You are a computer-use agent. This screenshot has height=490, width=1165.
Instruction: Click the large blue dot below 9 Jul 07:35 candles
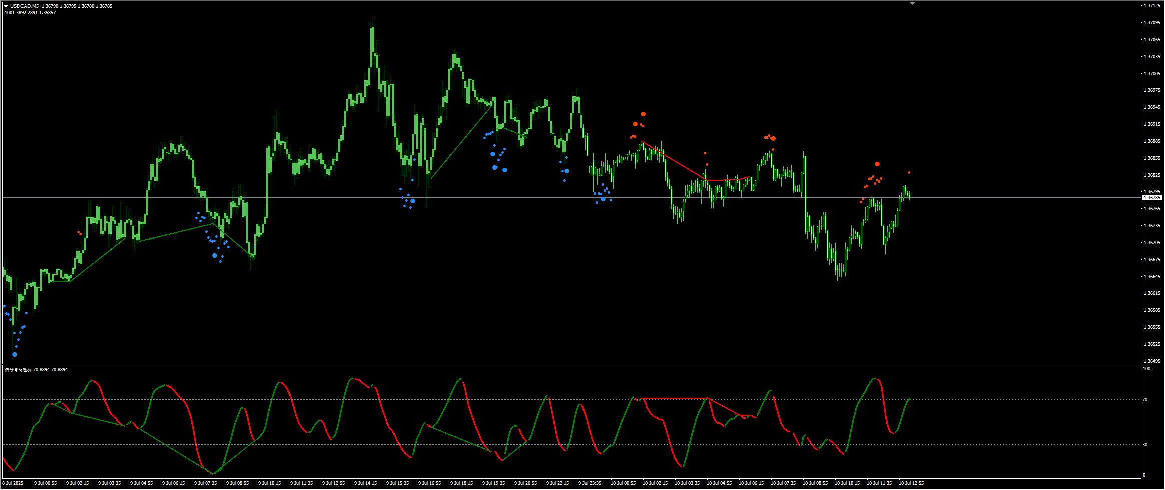click(215, 255)
